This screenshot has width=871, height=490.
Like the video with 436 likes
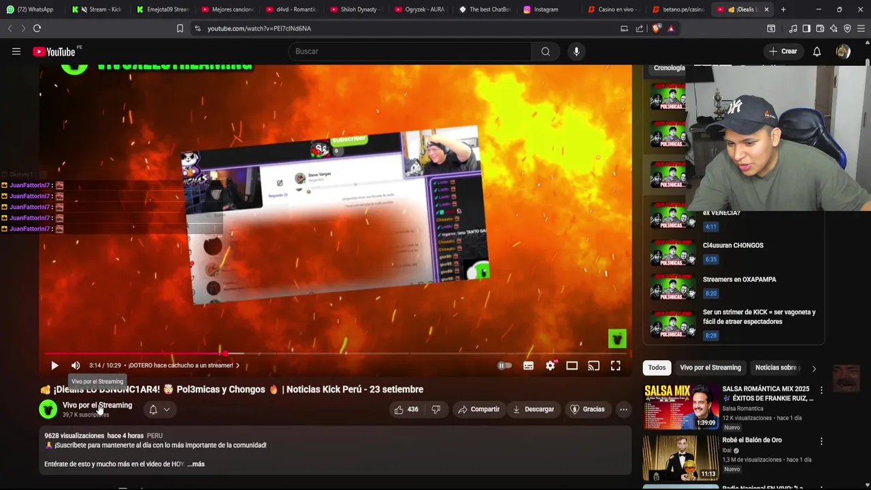pos(406,409)
